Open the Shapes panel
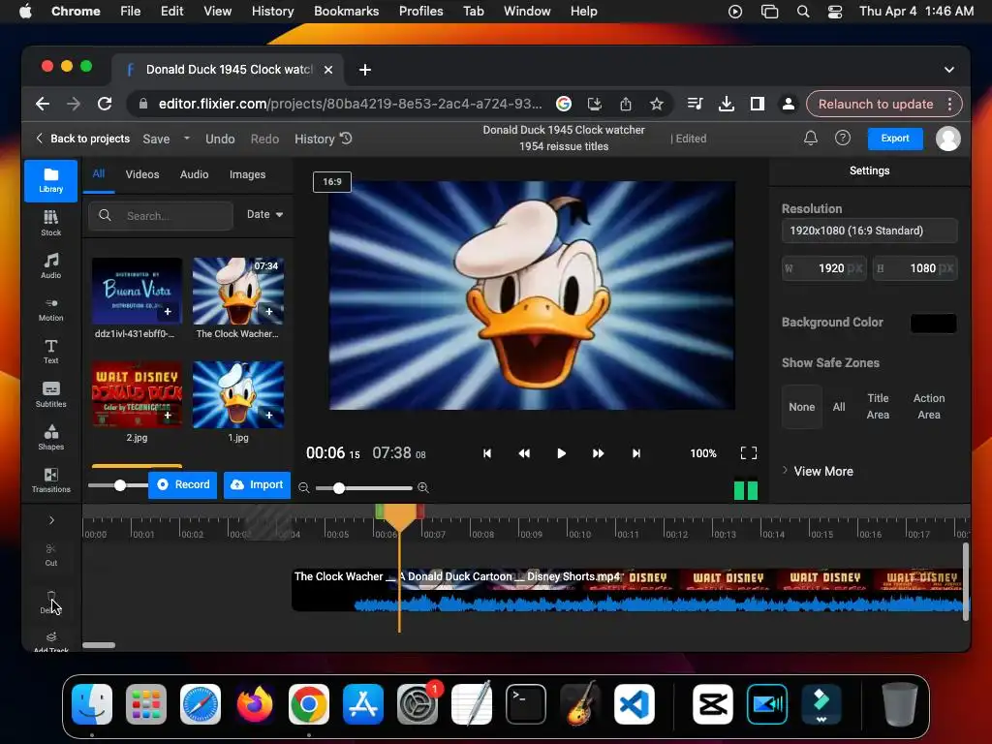This screenshot has height=744, width=992. point(50,438)
